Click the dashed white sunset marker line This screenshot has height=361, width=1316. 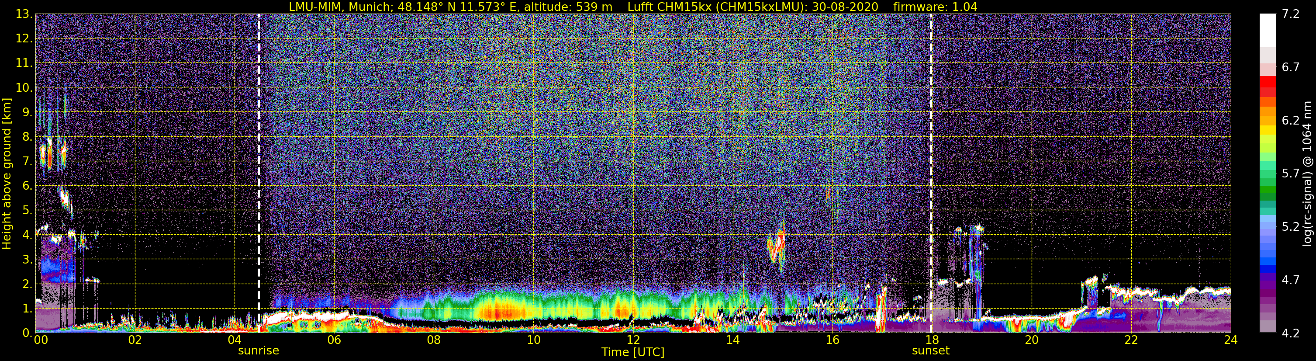931,174
